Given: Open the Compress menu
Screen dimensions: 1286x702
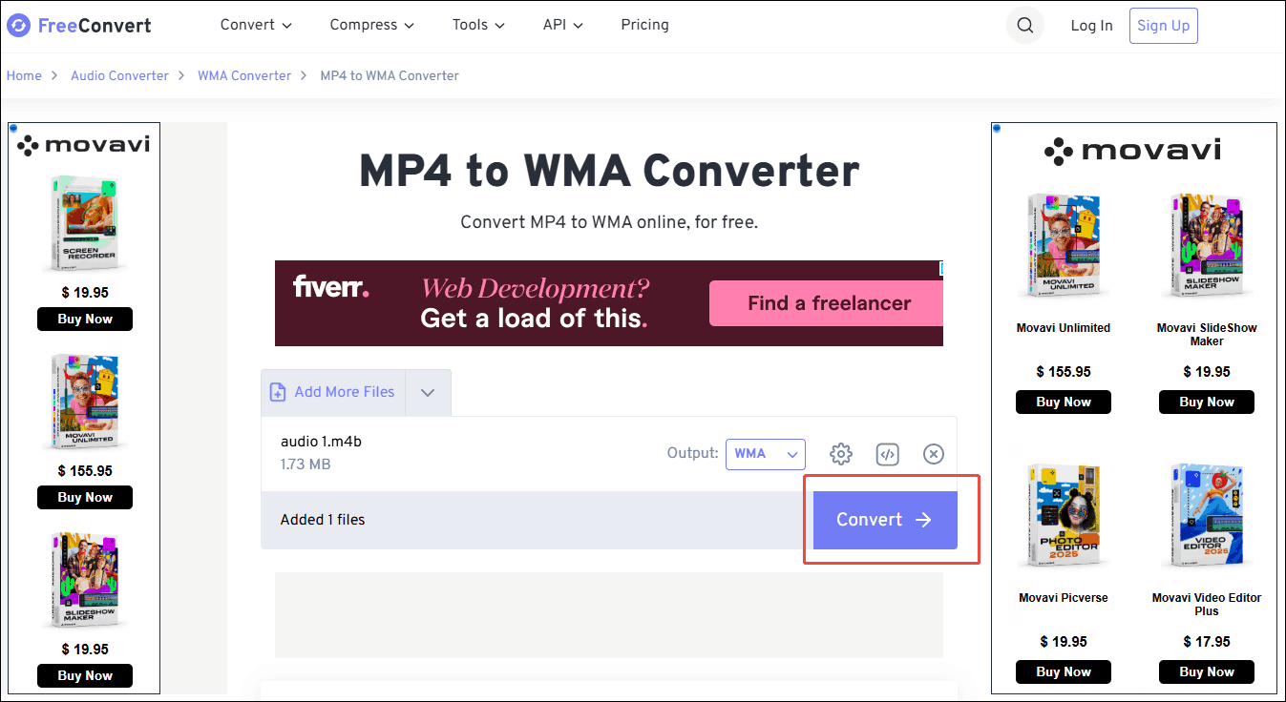Looking at the screenshot, I should (372, 25).
